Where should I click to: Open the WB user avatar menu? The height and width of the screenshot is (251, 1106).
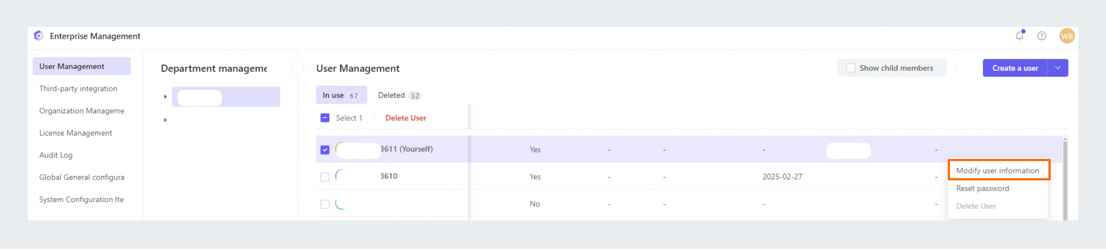coord(1067,36)
